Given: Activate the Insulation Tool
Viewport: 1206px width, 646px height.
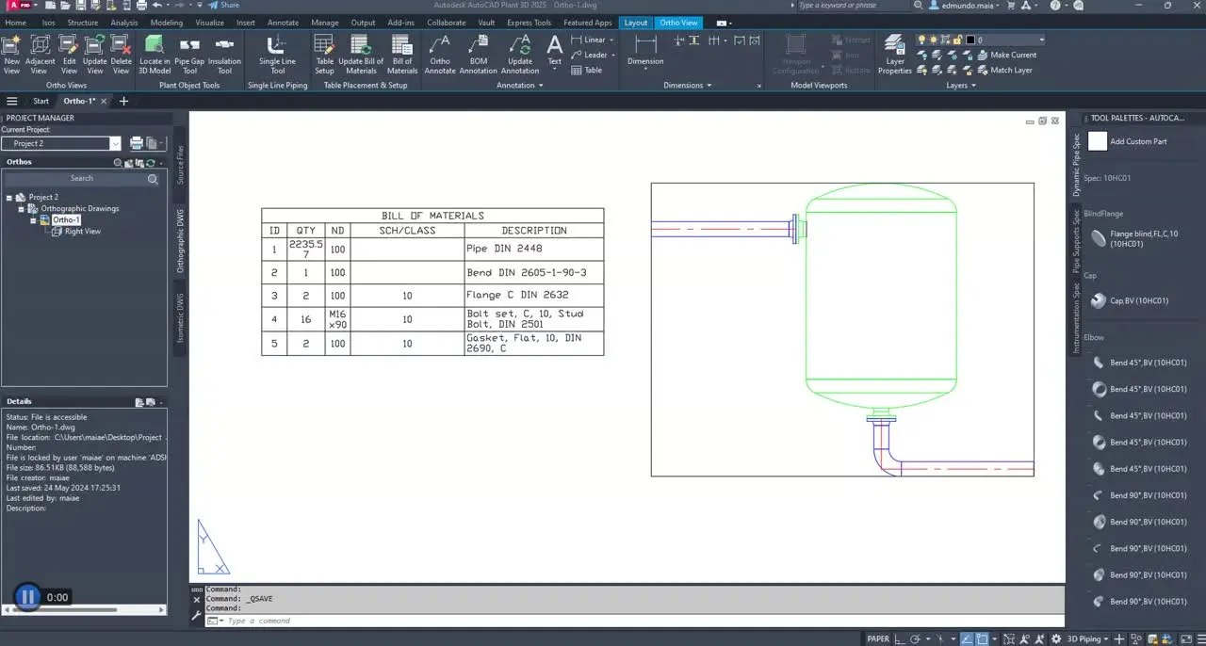Looking at the screenshot, I should pos(224,54).
